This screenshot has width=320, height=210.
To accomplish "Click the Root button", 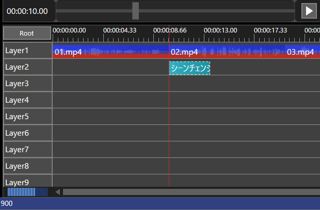I will point(27,33).
